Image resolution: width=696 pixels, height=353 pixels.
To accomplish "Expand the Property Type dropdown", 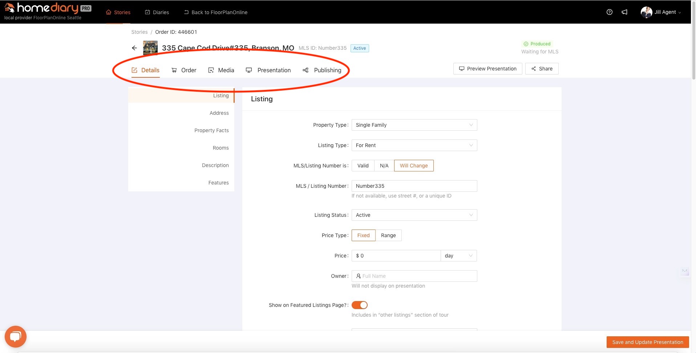I will [414, 125].
